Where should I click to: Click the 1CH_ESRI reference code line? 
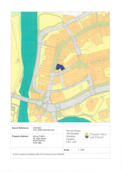point(44,130)
